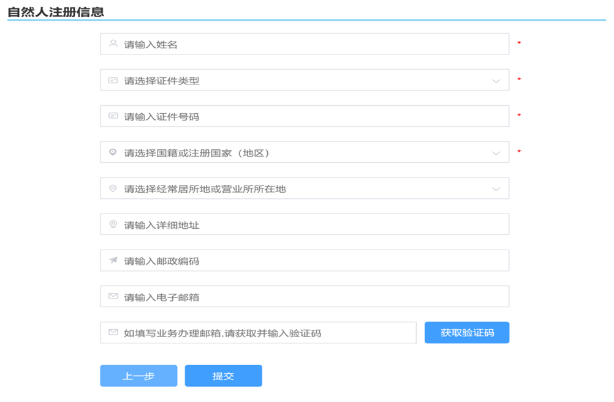Click into the 请输入邮政编码 field
Screen dimensions: 614x402
click(306, 261)
